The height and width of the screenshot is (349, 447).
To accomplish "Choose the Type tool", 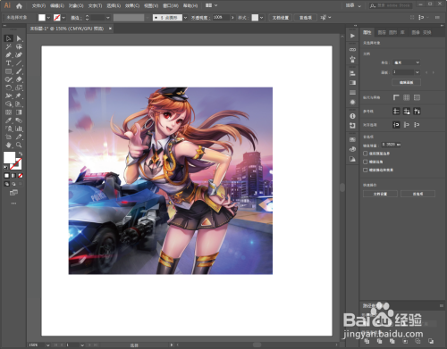I will [8, 63].
